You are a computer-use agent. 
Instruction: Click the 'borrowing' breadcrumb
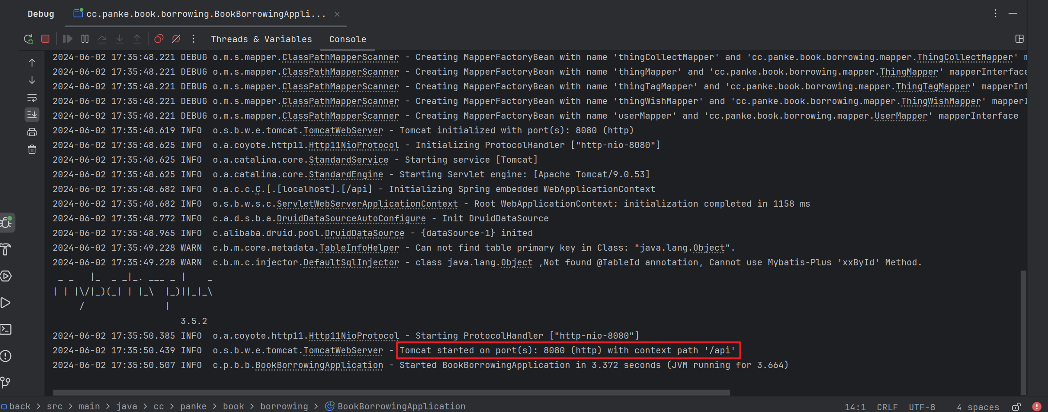[284, 406]
